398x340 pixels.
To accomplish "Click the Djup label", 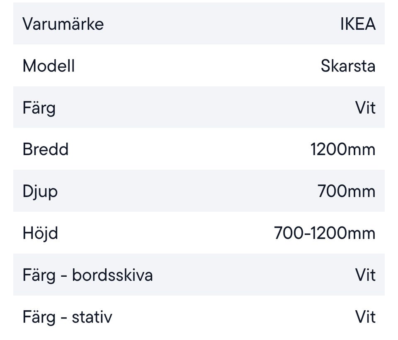I will (x=40, y=192).
